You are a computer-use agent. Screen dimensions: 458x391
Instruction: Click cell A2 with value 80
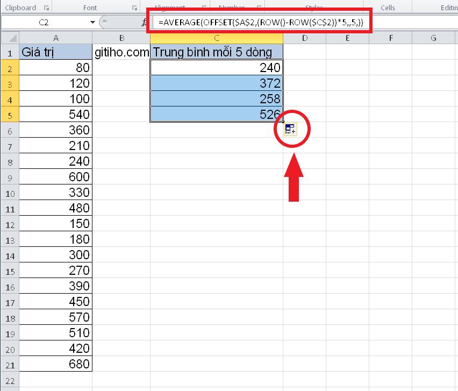[56, 67]
